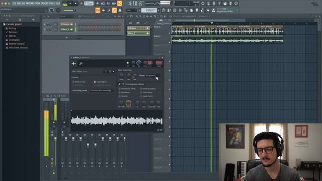322x181 pixels.
Task: Open the OPTIONS menu
Action: click(x=45, y=4)
